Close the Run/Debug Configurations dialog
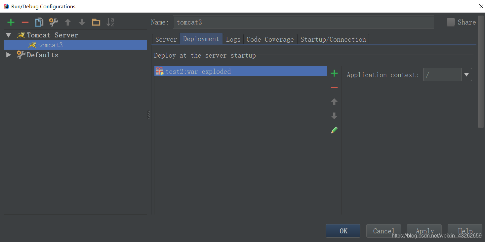485x242 pixels. (x=481, y=6)
